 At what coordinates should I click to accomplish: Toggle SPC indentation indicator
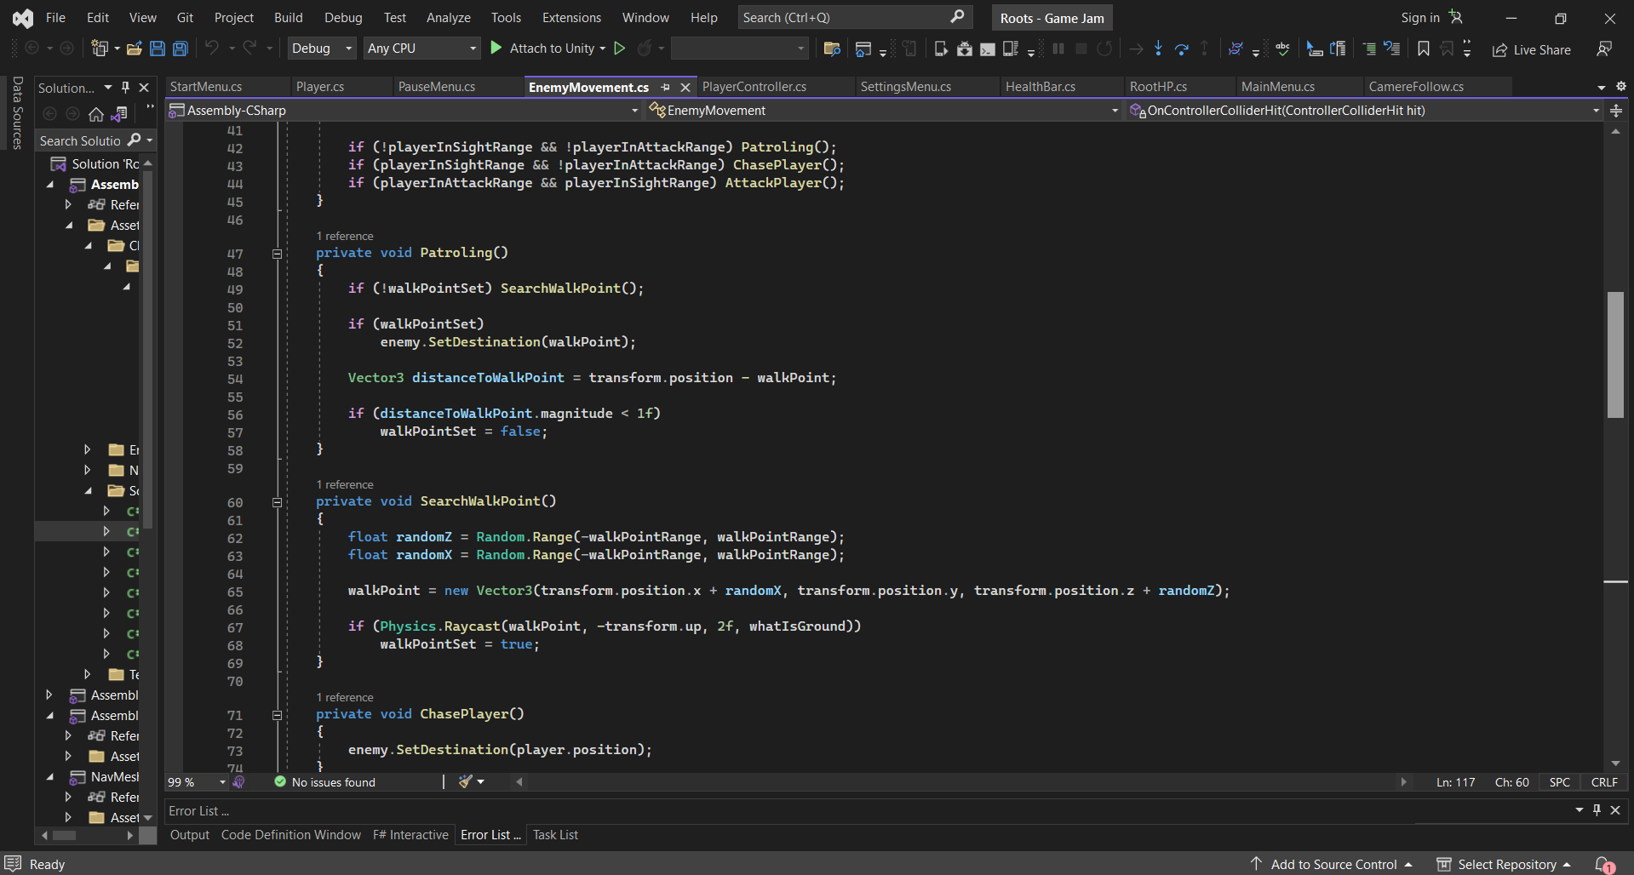click(1560, 781)
